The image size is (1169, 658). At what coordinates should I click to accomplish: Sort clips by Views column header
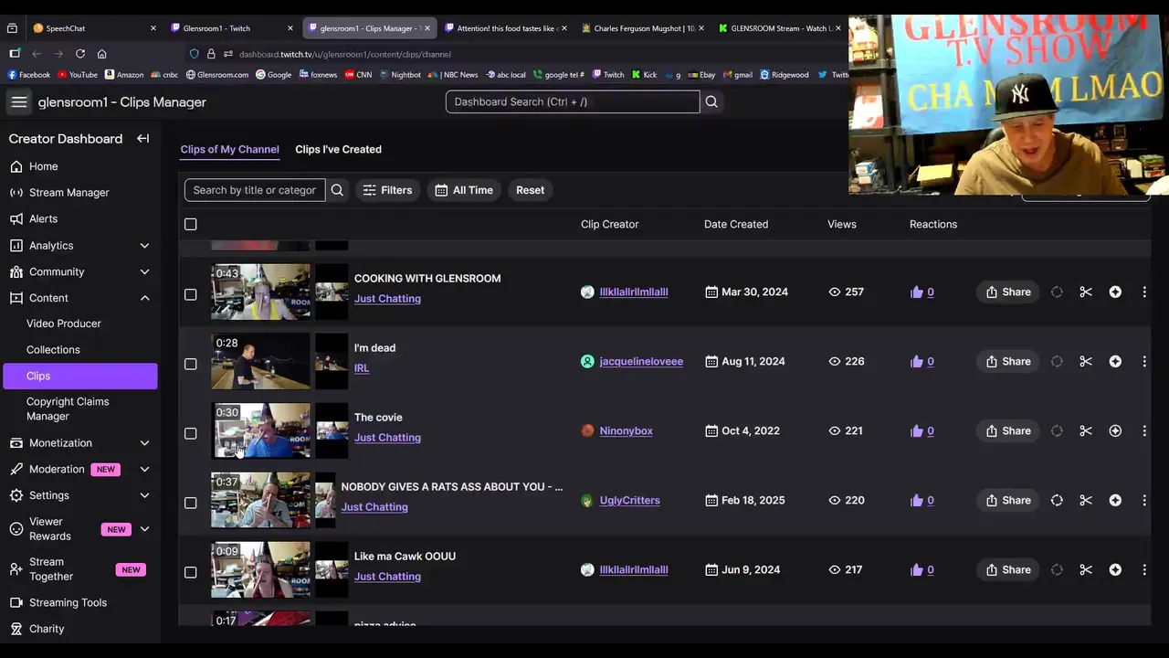(x=842, y=224)
